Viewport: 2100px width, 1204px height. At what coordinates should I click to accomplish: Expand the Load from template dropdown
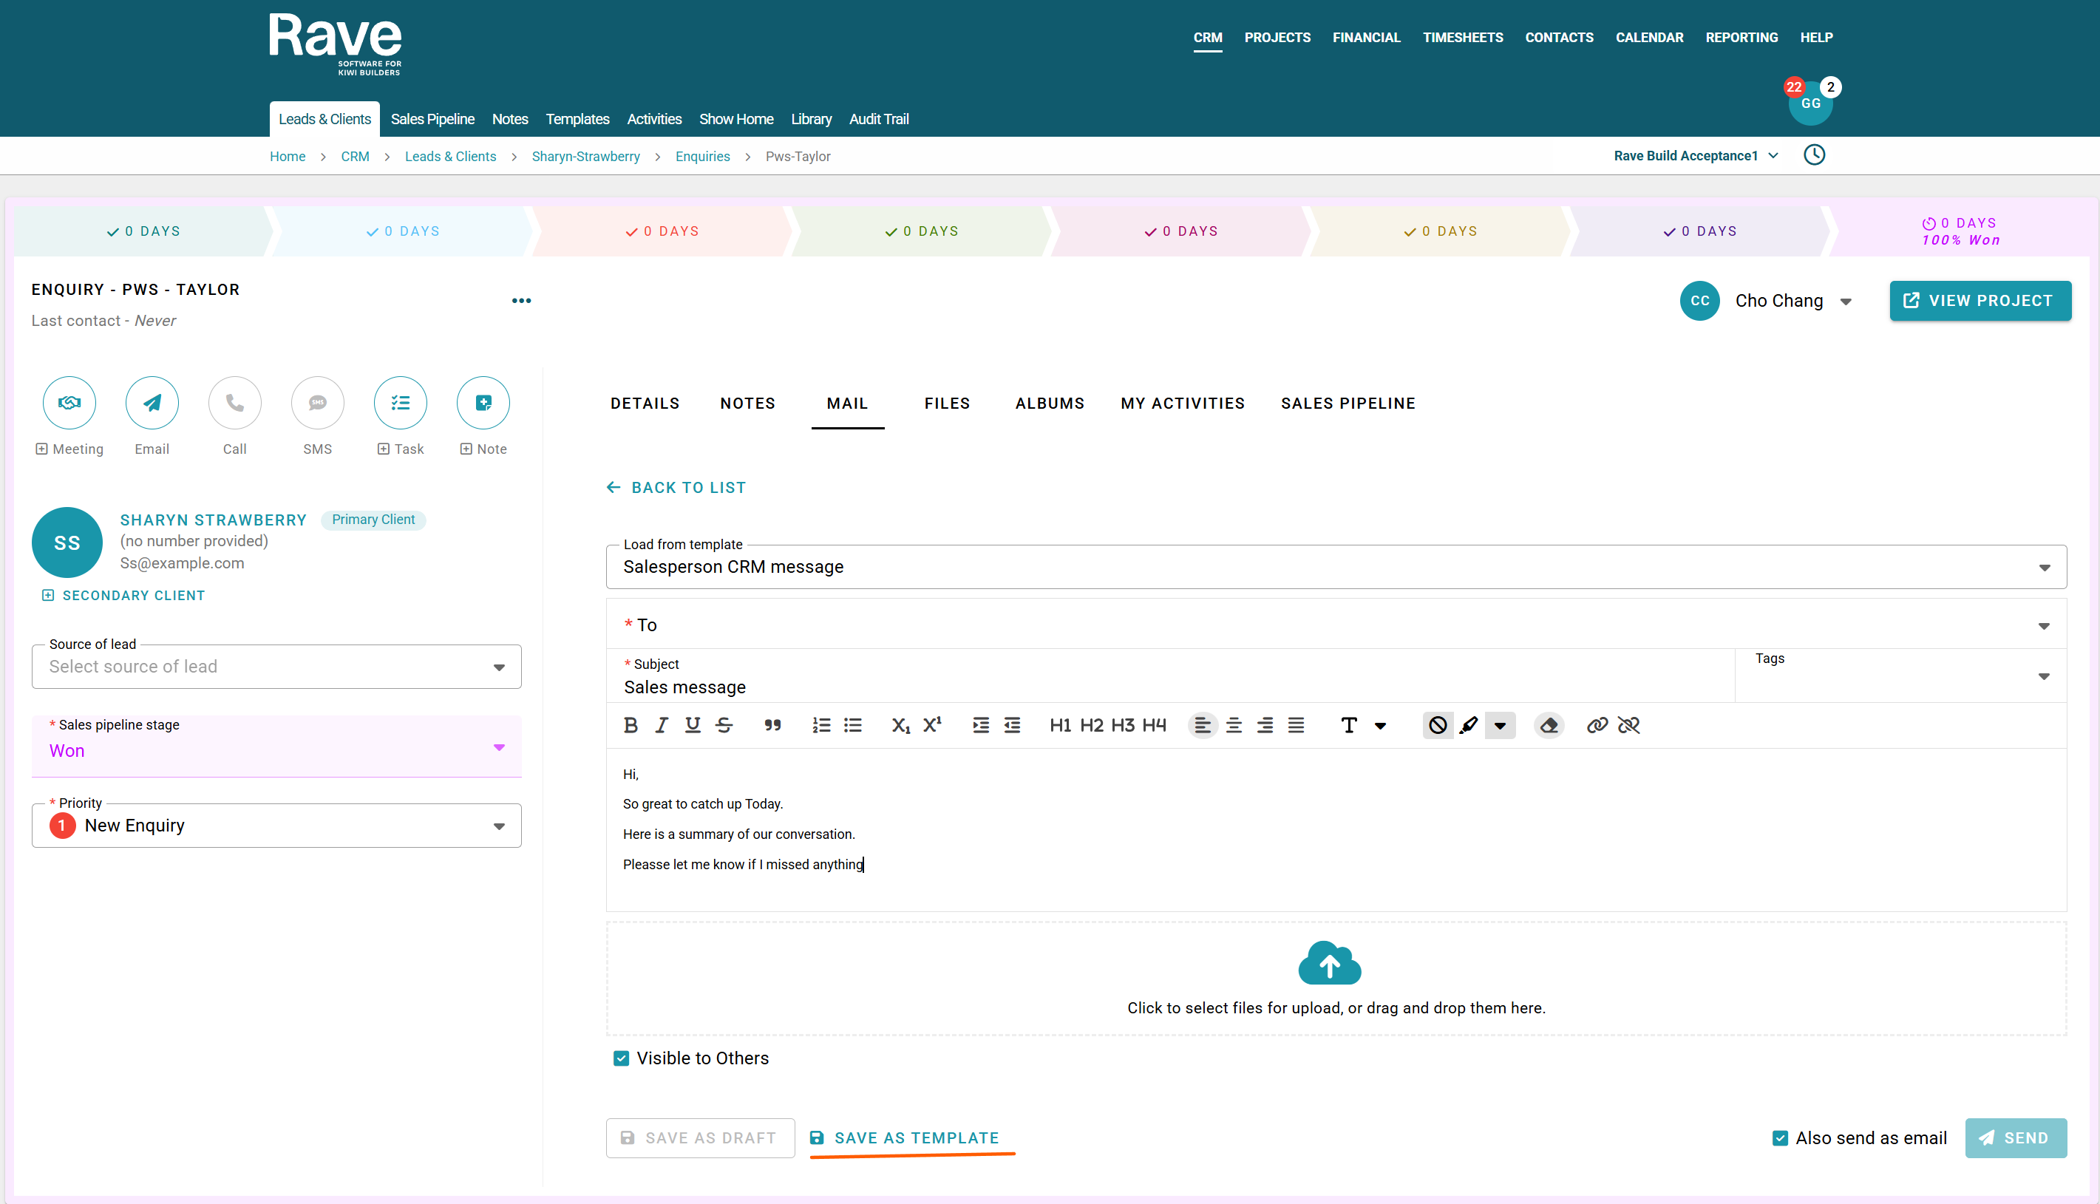coord(2044,568)
